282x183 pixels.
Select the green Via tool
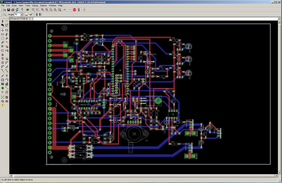tap(2, 88)
